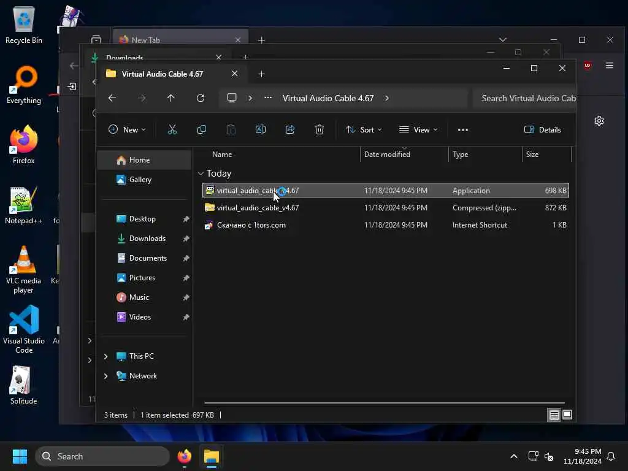Click chevron after monitor breadcrumb icon
The image size is (628, 471).
point(250,98)
